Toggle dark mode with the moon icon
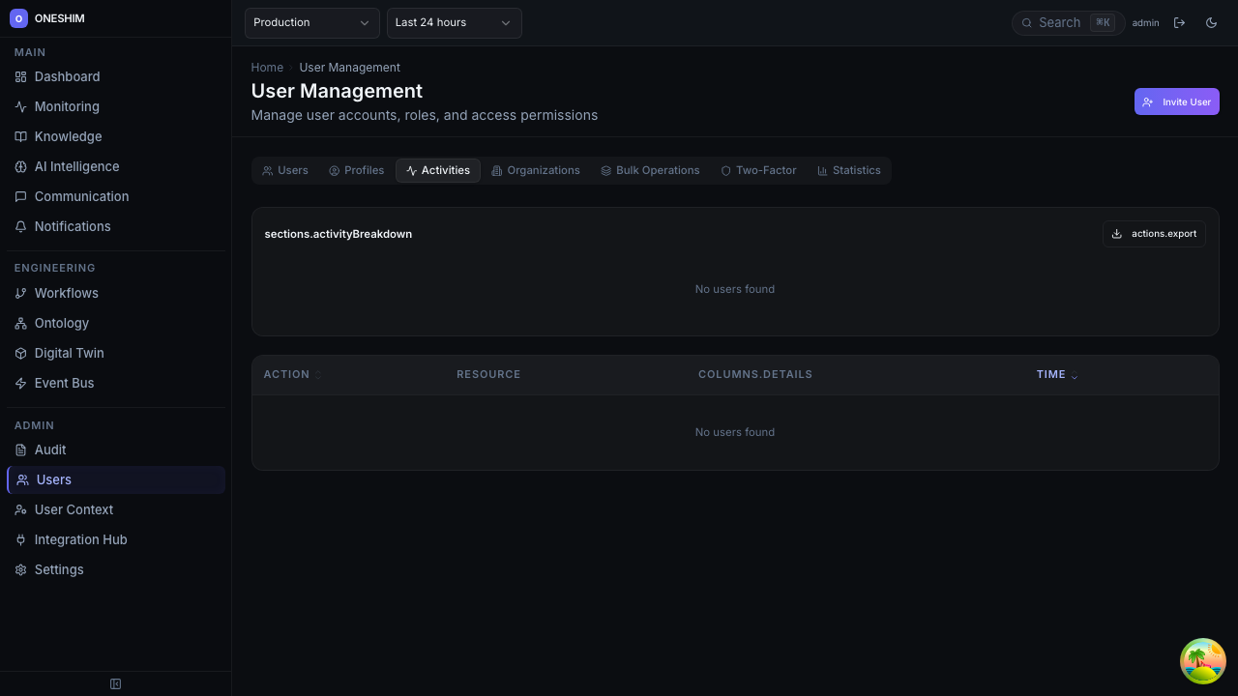 [1211, 22]
